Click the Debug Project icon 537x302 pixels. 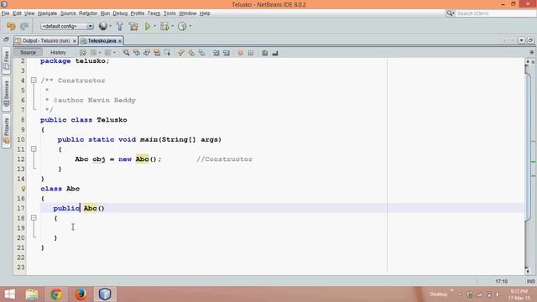164,26
